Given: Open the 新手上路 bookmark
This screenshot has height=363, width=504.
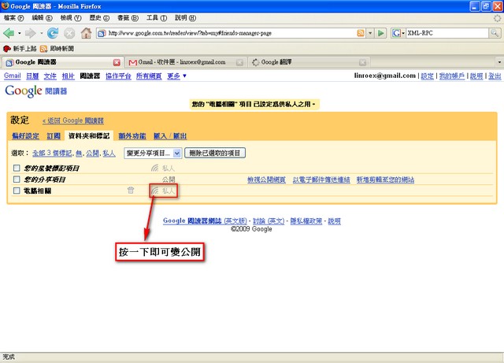Looking at the screenshot, I should [20, 49].
